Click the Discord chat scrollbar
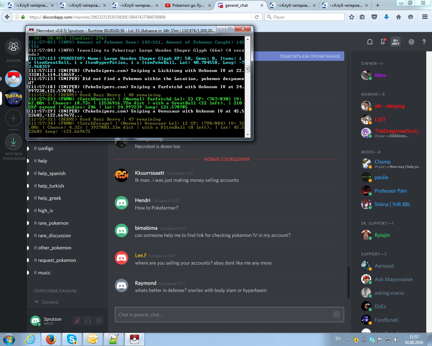The height and width of the screenshot is (346, 432). [x=348, y=283]
